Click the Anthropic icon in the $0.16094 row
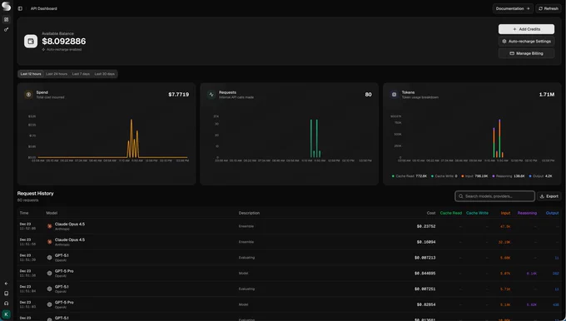The image size is (566, 321). tap(50, 242)
